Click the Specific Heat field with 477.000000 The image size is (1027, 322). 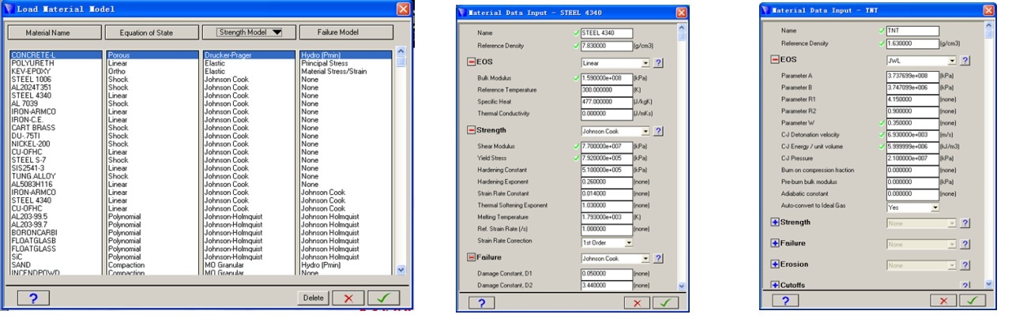coord(606,101)
